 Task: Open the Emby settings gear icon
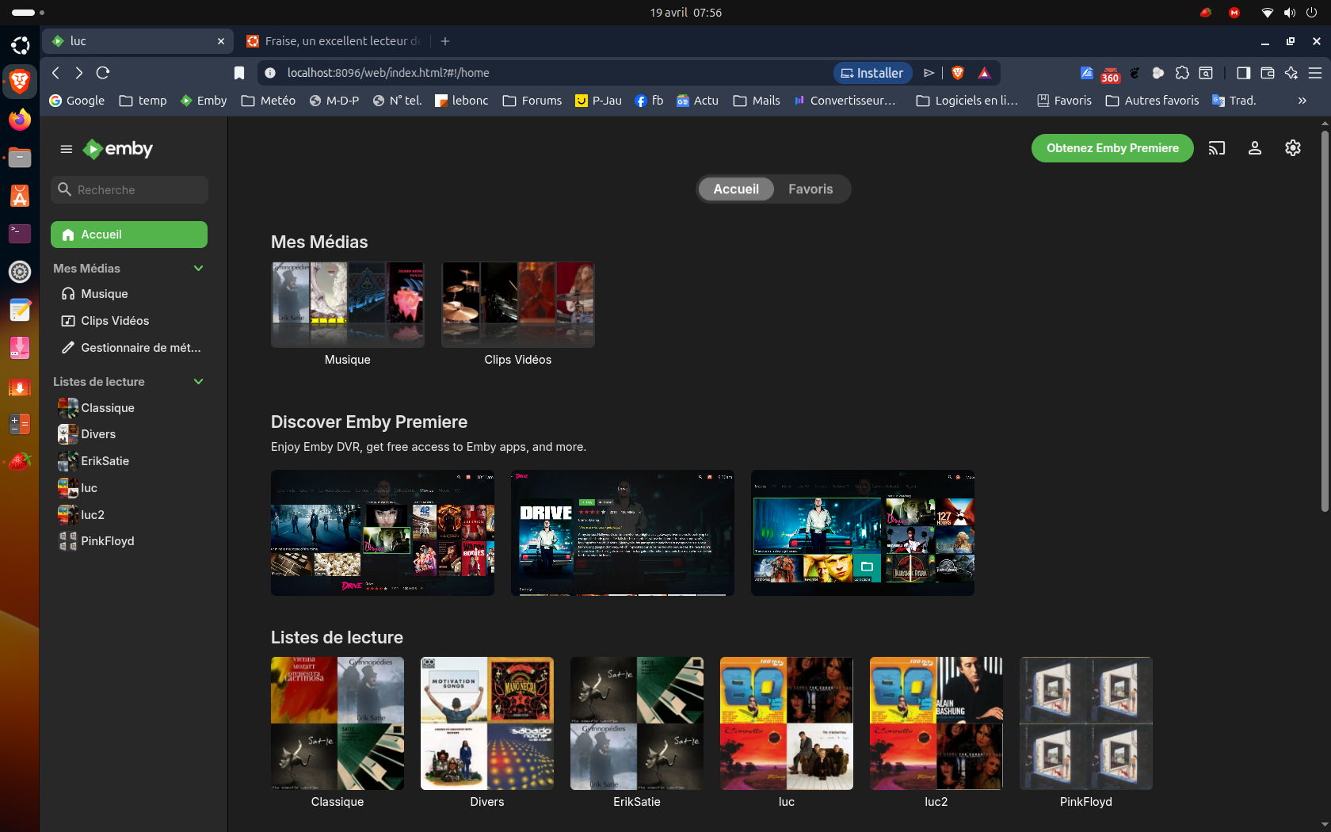point(1292,148)
